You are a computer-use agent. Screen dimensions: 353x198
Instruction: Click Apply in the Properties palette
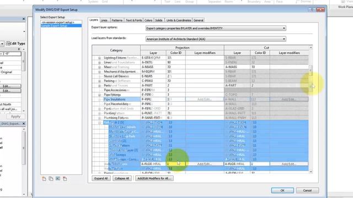pos(15,117)
